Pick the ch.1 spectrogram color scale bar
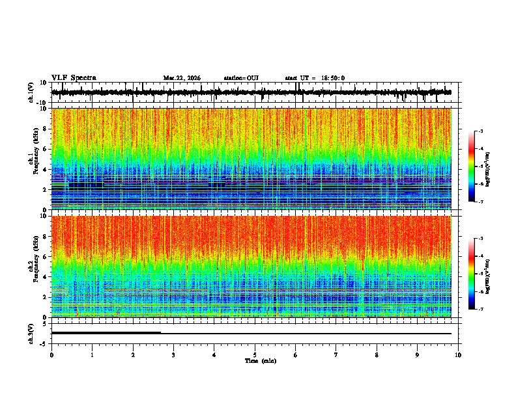Image resolution: width=516 pixels, height=398 pixels. click(x=472, y=166)
